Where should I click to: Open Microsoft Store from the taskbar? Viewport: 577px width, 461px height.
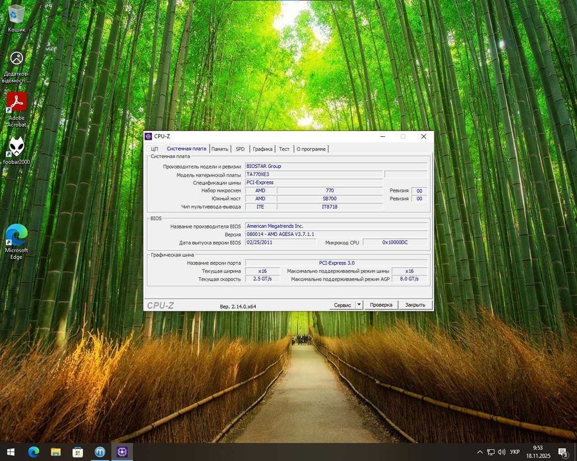pos(78,452)
